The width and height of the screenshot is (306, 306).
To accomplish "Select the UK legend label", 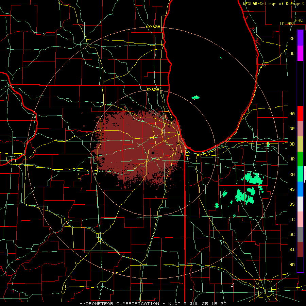I will coord(292,53).
